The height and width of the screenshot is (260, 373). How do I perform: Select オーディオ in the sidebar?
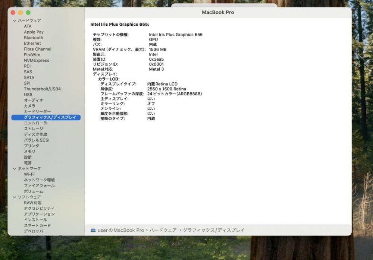coord(34,100)
